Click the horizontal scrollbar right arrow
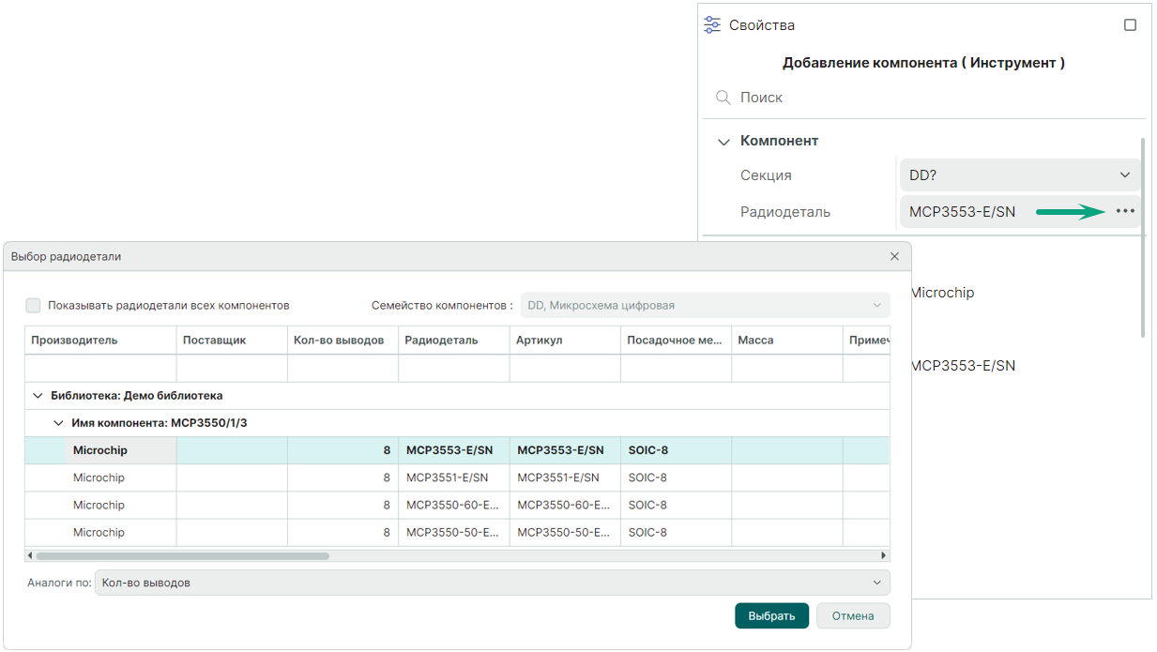1157x652 pixels. point(884,555)
